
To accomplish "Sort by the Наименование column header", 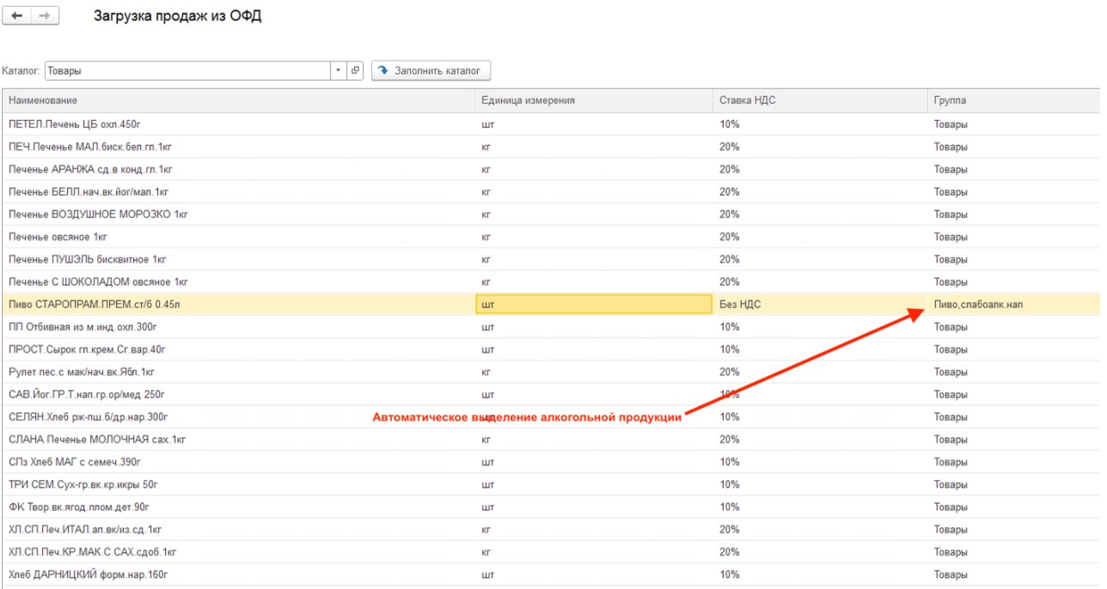I will pos(239,100).
